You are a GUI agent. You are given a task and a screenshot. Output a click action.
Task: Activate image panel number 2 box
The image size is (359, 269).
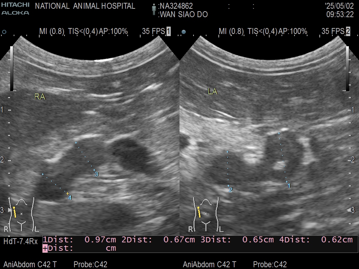[348, 32]
